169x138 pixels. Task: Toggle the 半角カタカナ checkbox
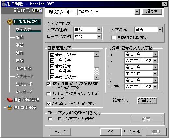(x=52, y=77)
